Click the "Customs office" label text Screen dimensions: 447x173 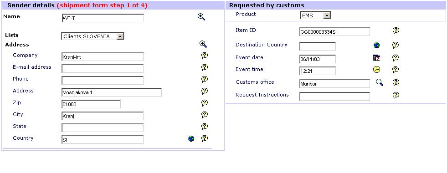tap(255, 82)
